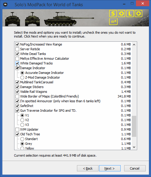Click the disk space requirement text

(55, 155)
